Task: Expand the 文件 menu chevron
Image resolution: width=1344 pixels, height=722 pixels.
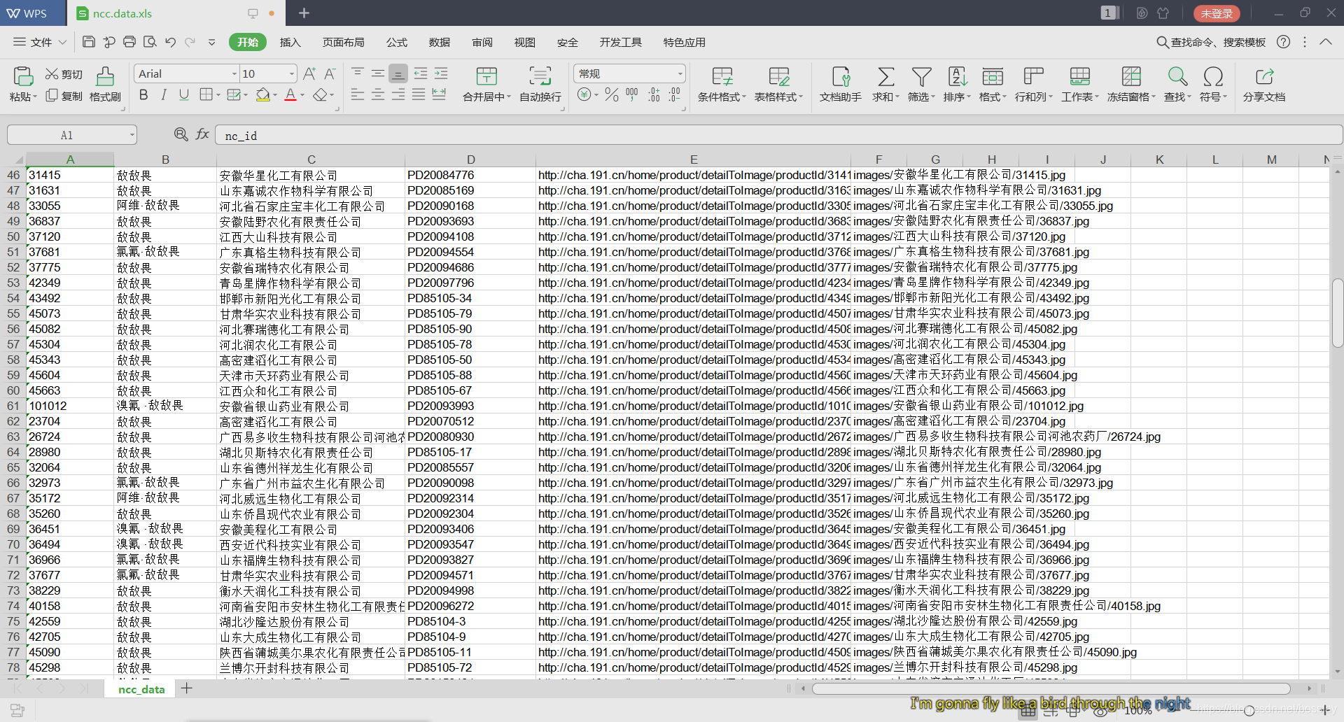Action: pyautogui.click(x=62, y=42)
